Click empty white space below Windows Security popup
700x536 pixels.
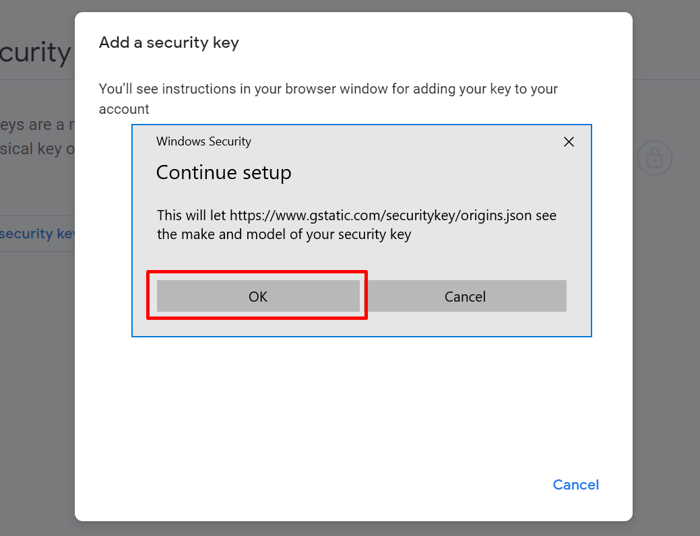click(352, 402)
